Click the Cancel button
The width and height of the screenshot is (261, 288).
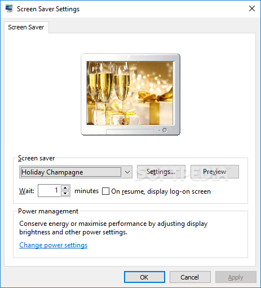point(190,277)
